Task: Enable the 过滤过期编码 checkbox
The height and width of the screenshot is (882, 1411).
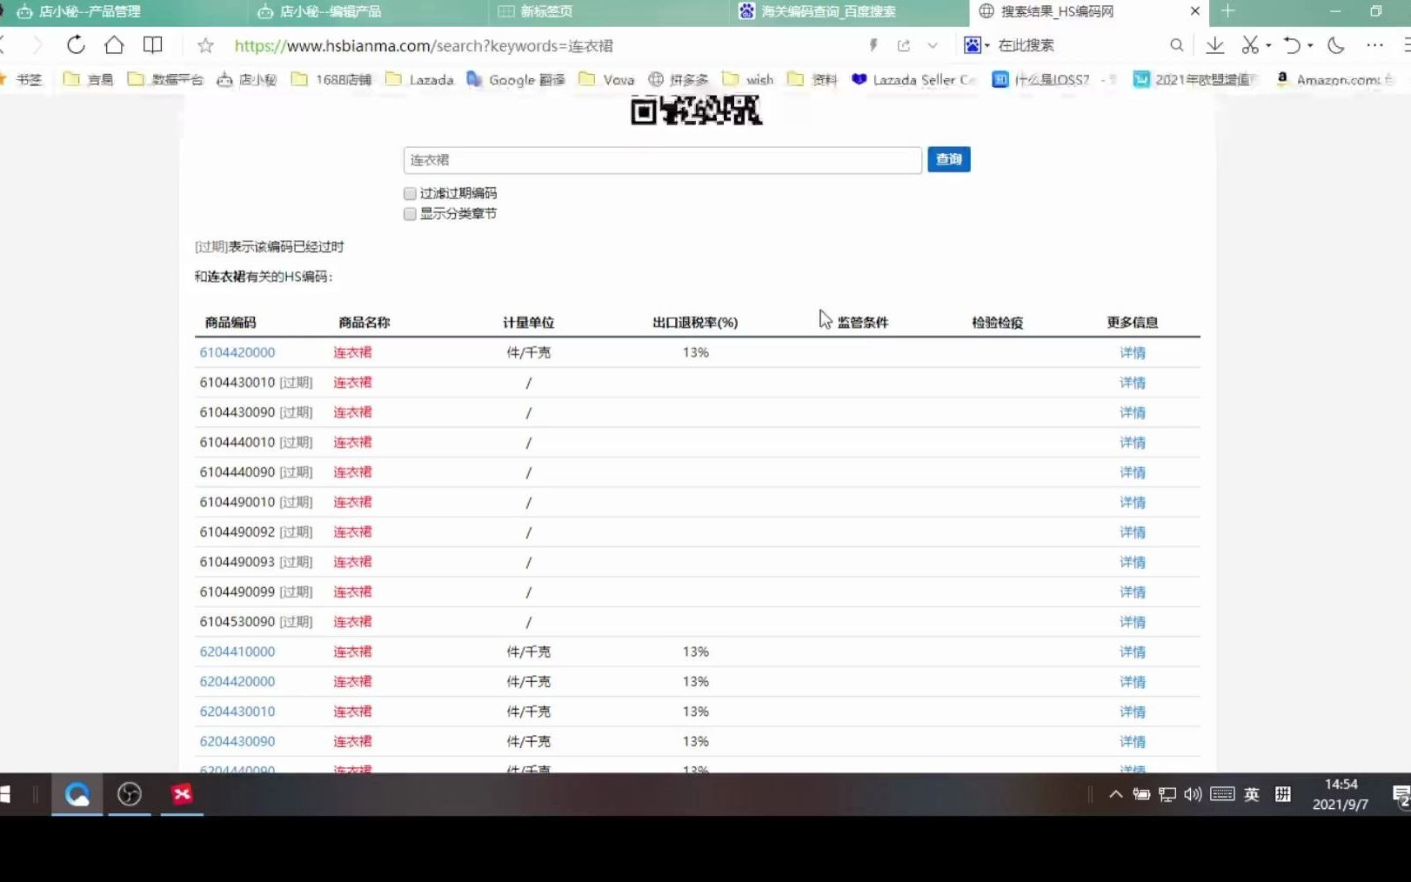Action: tap(410, 193)
